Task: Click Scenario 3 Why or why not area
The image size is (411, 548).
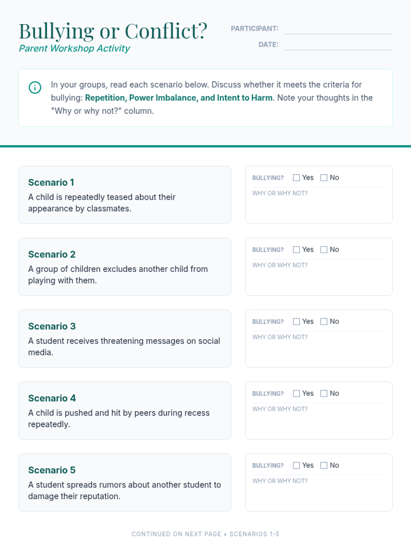Action: click(x=319, y=348)
